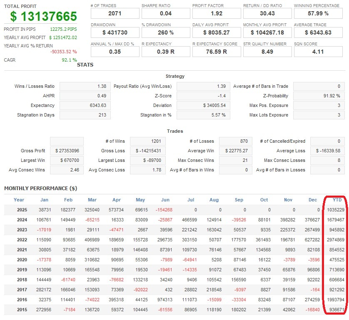Select yearly avg profit $ 1251472.02

63,37
